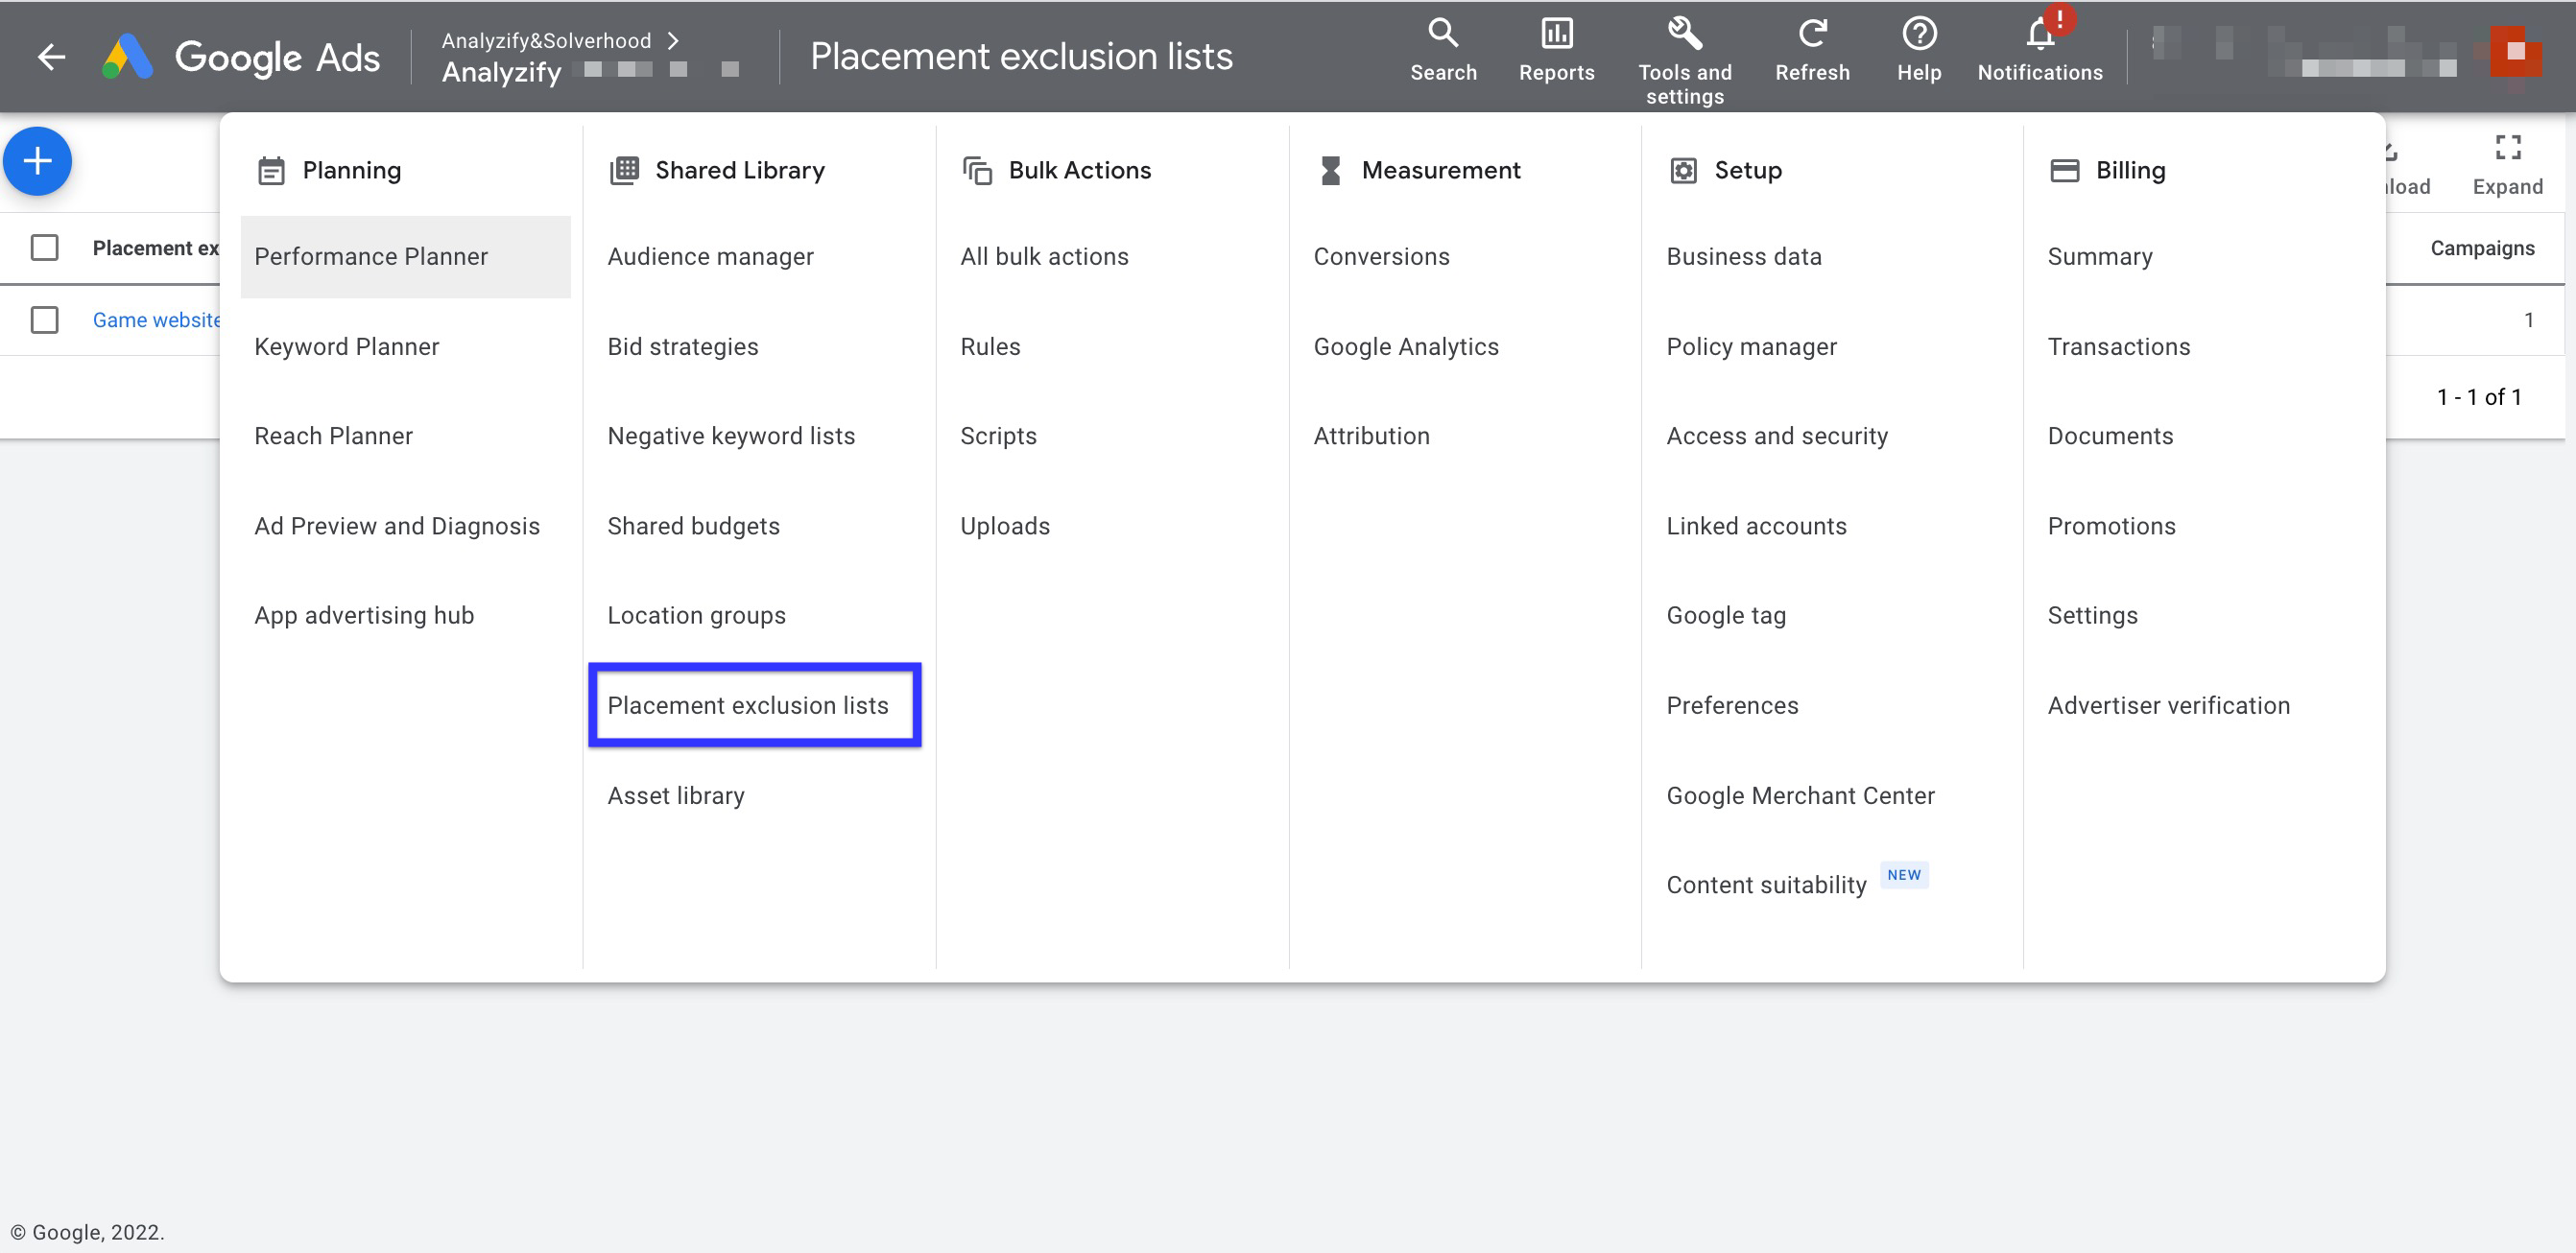The height and width of the screenshot is (1253, 2576).
Task: Open App advertising hub
Action: [364, 616]
